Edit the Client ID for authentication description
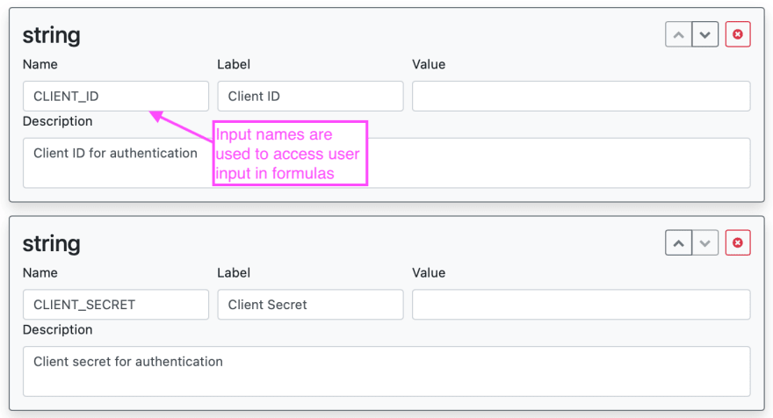 [x=386, y=163]
